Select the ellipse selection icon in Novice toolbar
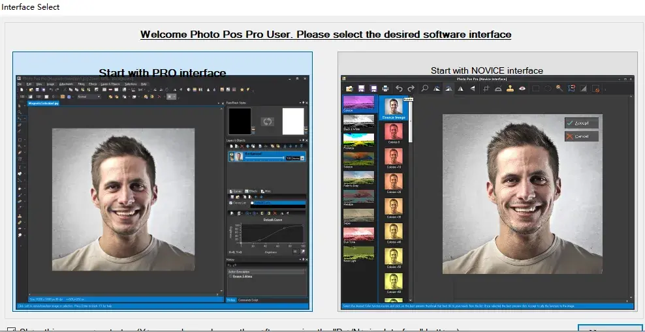The width and height of the screenshot is (645, 332). (x=548, y=88)
